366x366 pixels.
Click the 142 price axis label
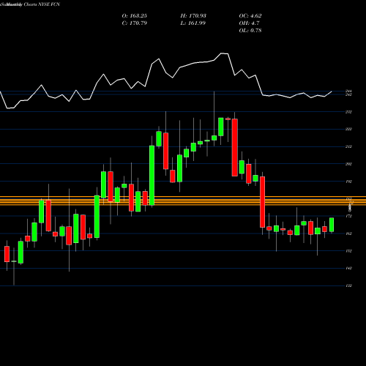click(x=348, y=269)
